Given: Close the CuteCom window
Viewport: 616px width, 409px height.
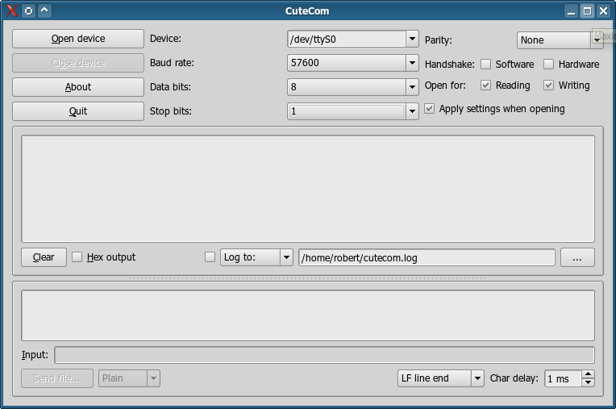Looking at the screenshot, I should [603, 11].
